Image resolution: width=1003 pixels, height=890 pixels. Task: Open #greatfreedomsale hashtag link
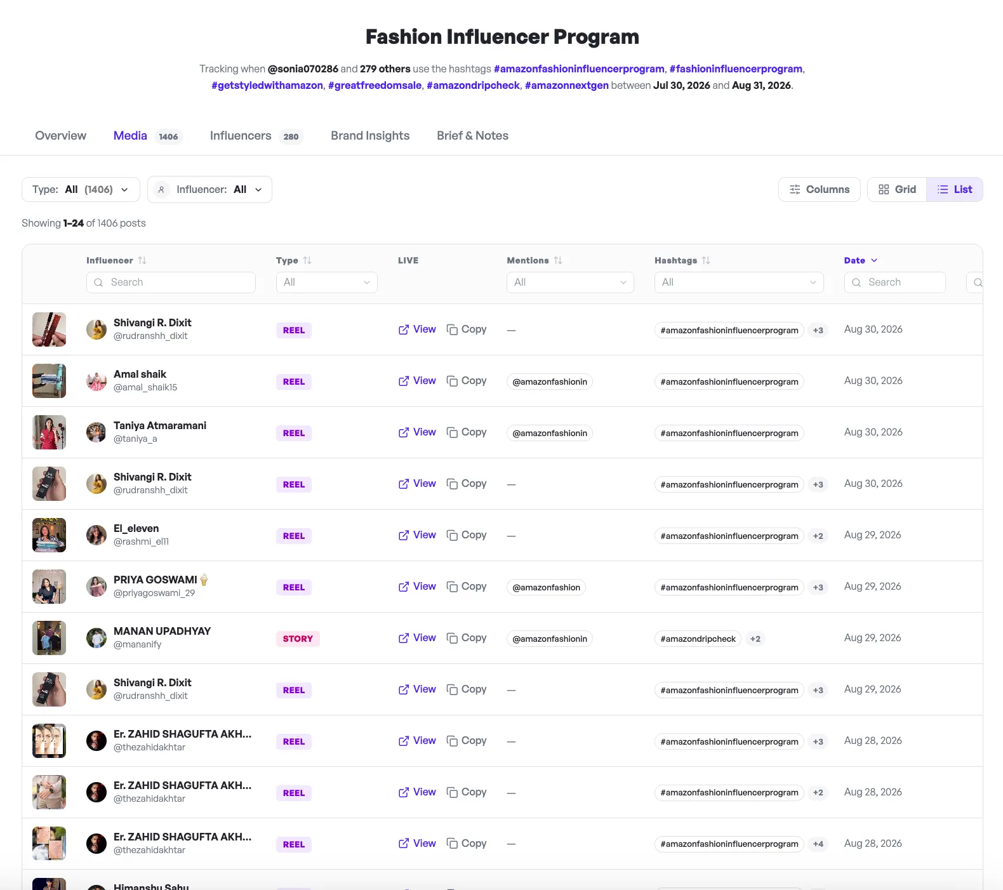click(375, 85)
